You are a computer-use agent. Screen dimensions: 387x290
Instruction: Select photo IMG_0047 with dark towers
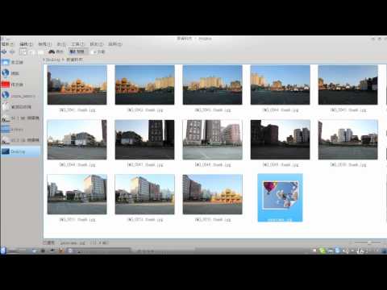click(145, 139)
